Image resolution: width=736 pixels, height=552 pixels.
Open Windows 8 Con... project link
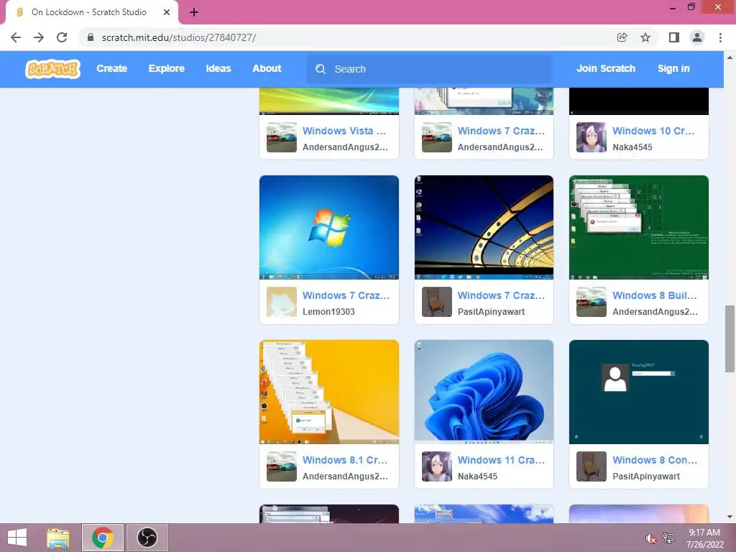655,461
